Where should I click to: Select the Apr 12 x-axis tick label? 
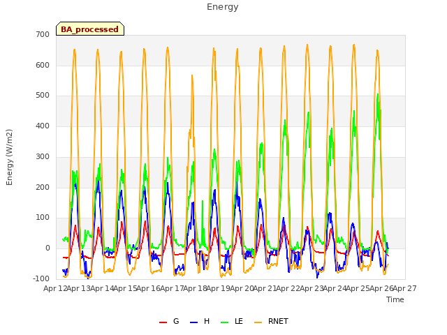coord(54,288)
